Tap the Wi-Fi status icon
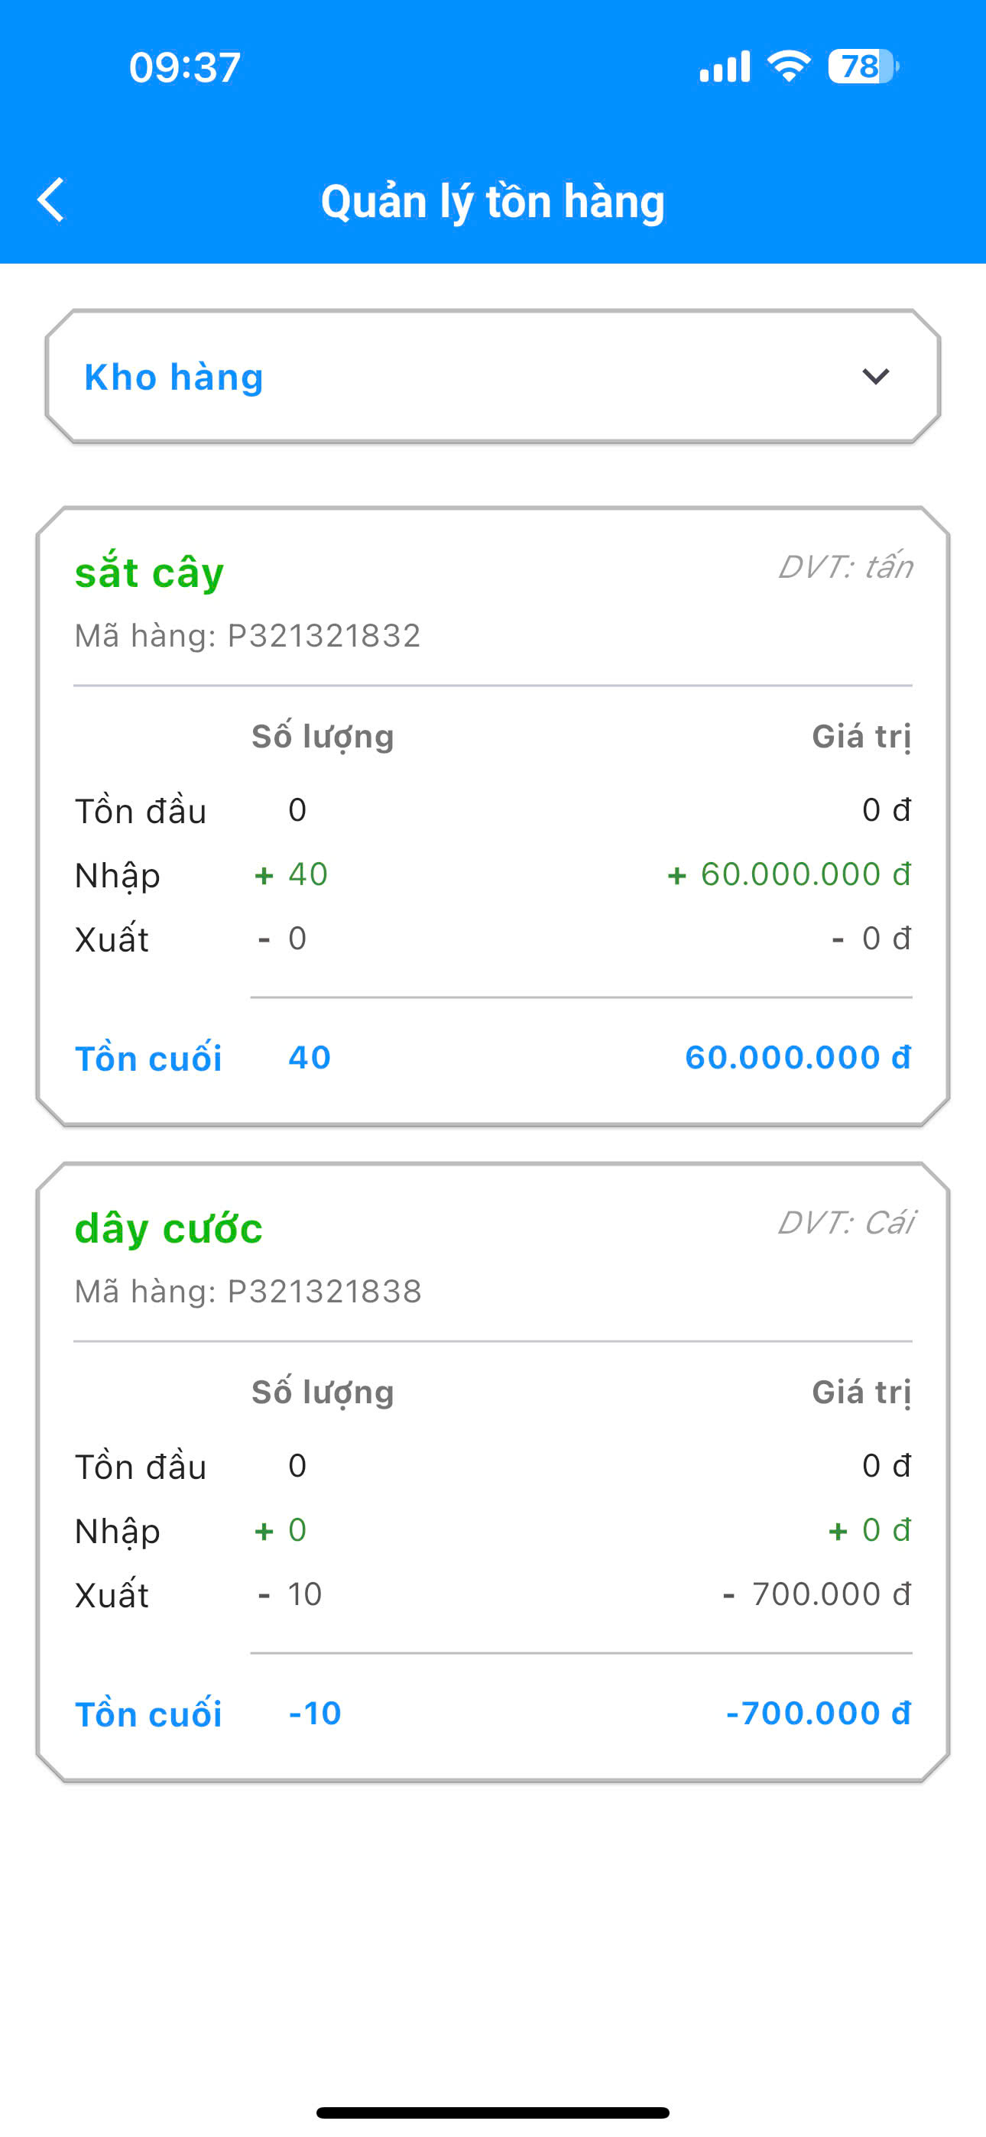 point(789,66)
